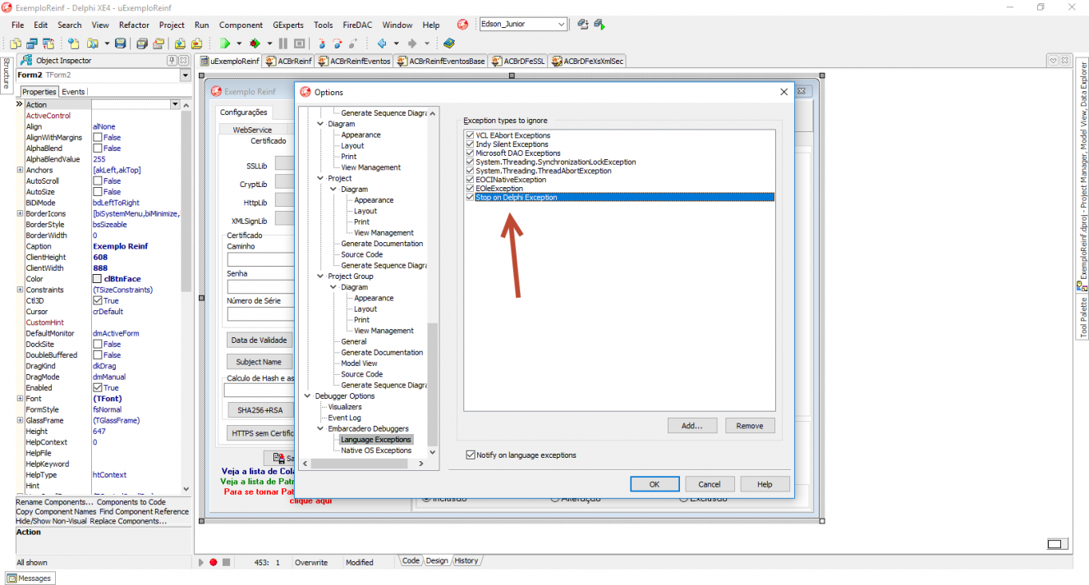Image resolution: width=1089 pixels, height=585 pixels.
Task: Toggle the AlignWithMargins property checkbox
Action: click(97, 138)
